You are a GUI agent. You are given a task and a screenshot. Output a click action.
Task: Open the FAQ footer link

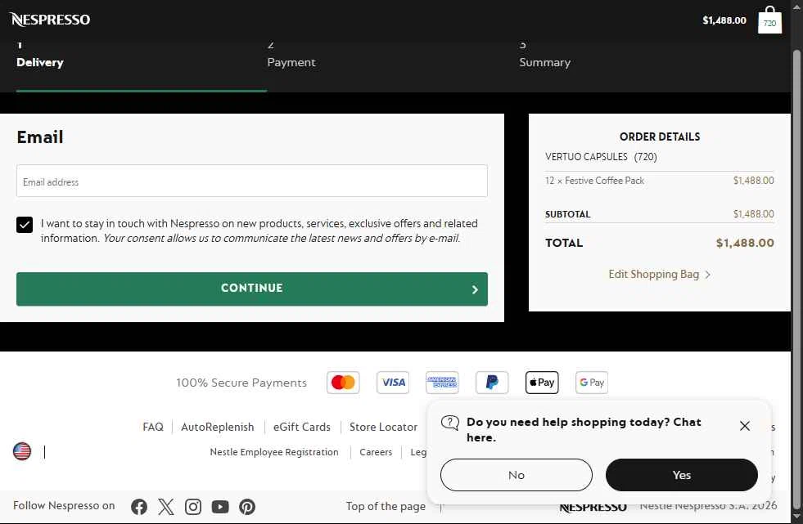[153, 427]
